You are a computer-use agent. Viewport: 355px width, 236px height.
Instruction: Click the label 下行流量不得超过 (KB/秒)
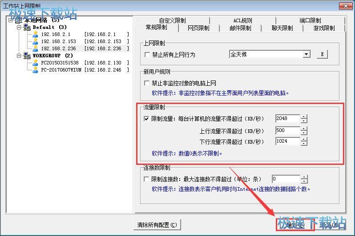pos(232,142)
